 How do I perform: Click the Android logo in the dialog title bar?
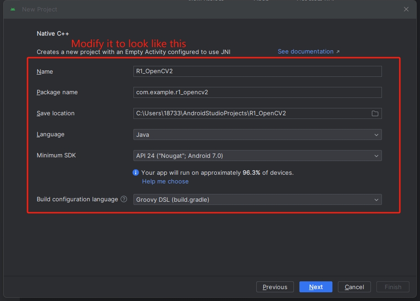[x=13, y=9]
